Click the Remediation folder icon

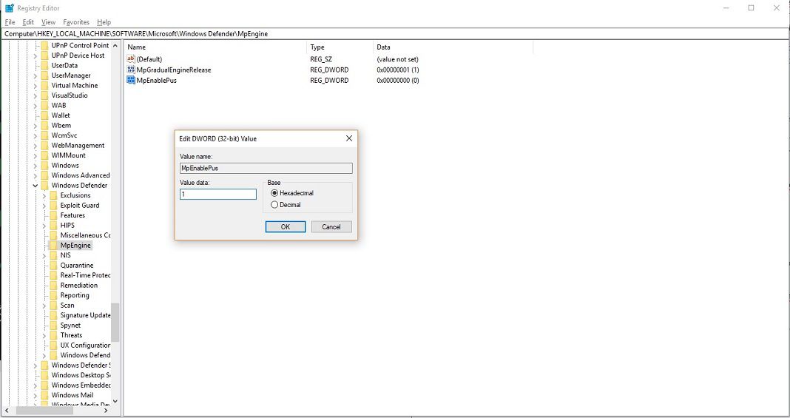point(54,285)
